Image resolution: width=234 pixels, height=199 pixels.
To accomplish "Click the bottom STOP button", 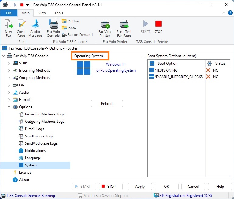I will coord(110,187).
